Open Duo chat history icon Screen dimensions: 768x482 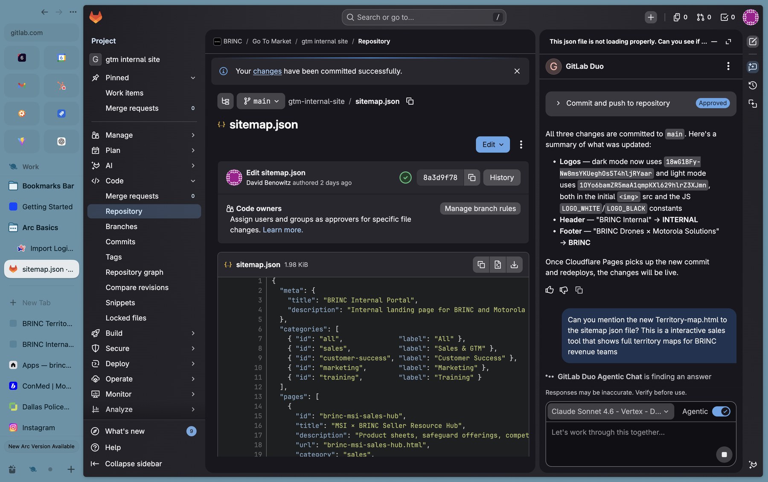752,85
